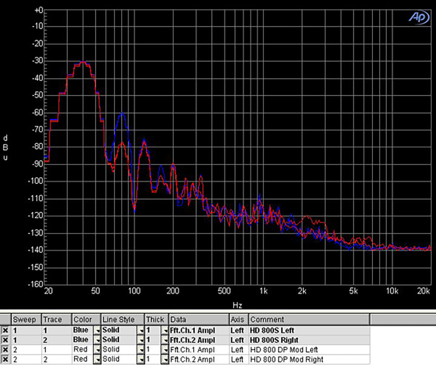This screenshot has width=436, height=366.
Task: Uncheck visibility box for HD 800S Left trace
Action: click(5, 330)
